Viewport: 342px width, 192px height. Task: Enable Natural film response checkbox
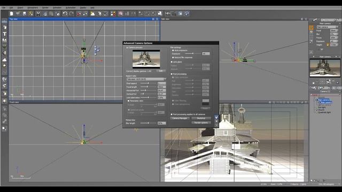pos(173,58)
